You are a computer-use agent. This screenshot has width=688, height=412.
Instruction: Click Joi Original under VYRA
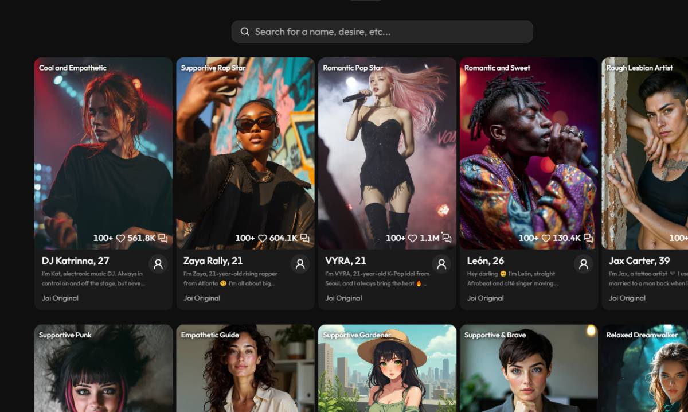tap(343, 298)
